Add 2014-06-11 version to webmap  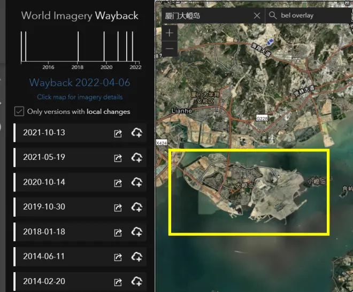pos(137,256)
